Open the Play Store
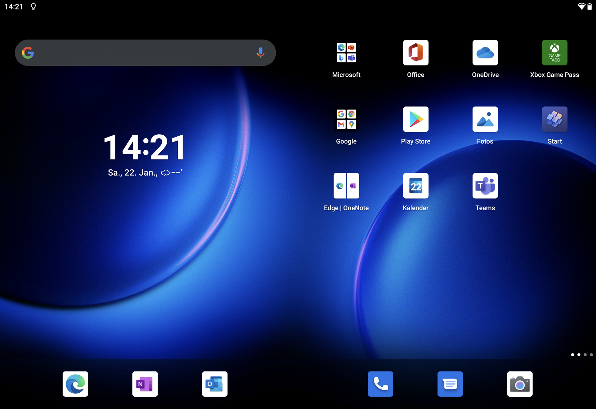 [x=416, y=119]
